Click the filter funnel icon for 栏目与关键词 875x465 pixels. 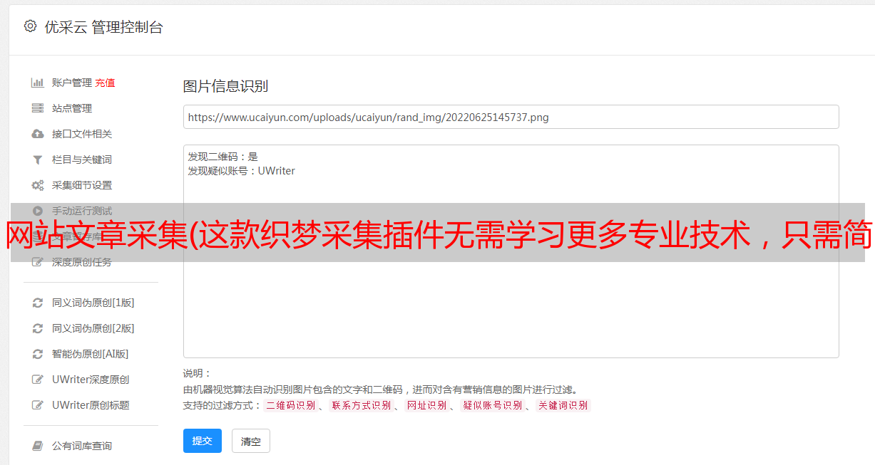pyautogui.click(x=38, y=160)
